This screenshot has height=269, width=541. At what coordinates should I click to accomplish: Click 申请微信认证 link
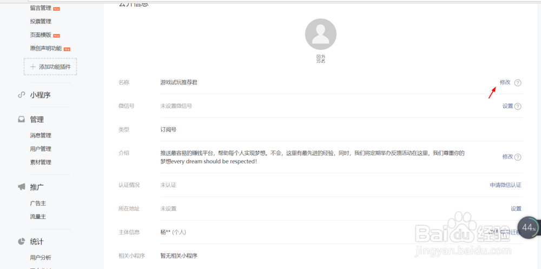pos(505,185)
